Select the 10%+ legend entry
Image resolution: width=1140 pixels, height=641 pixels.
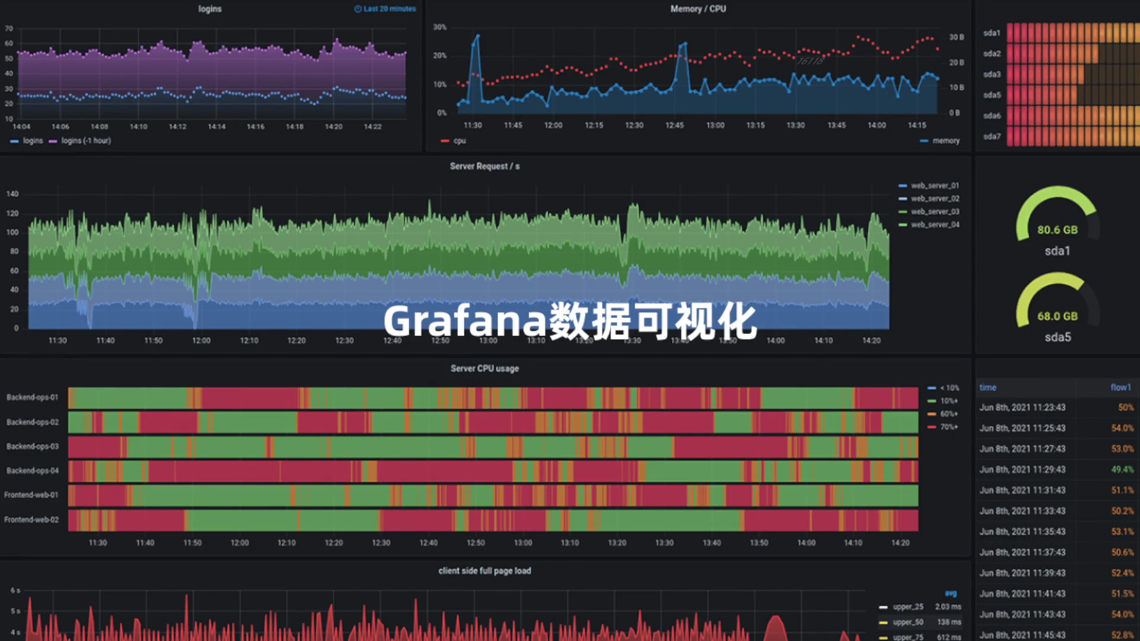(943, 401)
